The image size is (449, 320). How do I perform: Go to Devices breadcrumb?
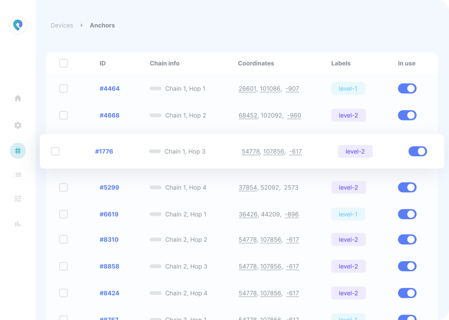coord(62,25)
